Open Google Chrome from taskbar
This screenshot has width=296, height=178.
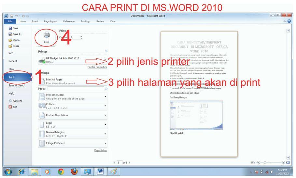61,172
